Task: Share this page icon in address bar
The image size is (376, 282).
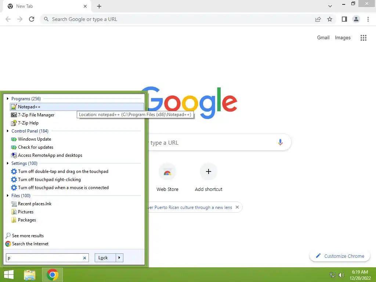Action: pos(318,19)
